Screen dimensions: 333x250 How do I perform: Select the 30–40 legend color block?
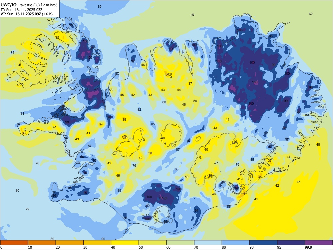[97, 243]
